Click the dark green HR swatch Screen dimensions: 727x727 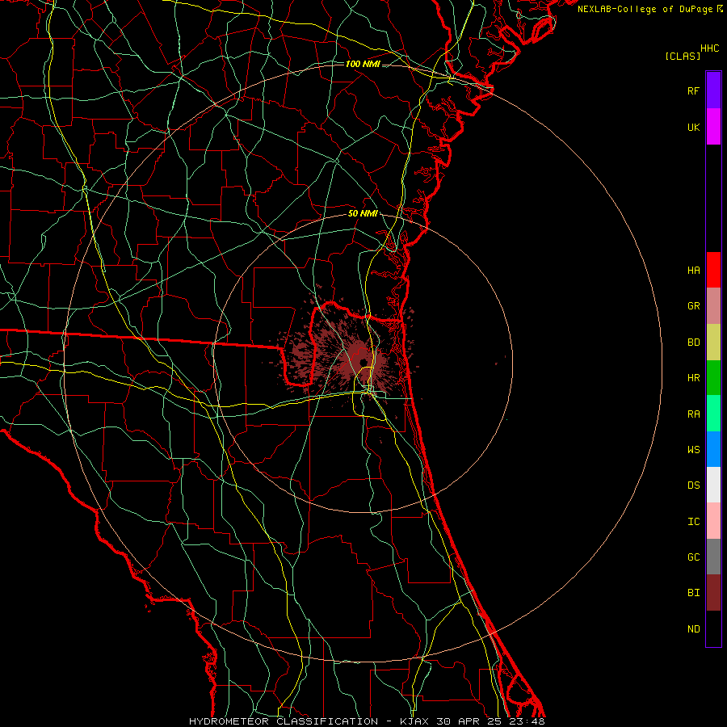713,378
